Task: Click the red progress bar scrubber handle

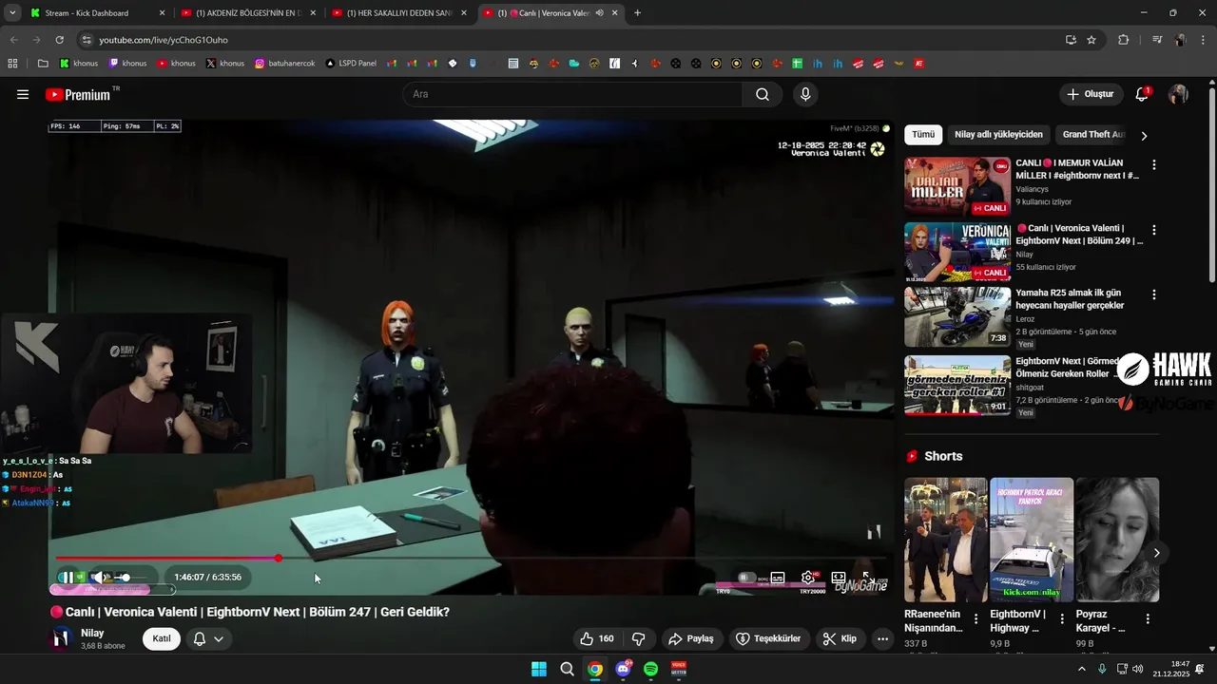Action: pos(279,559)
